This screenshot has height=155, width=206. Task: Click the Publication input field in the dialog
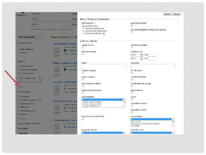(153, 66)
